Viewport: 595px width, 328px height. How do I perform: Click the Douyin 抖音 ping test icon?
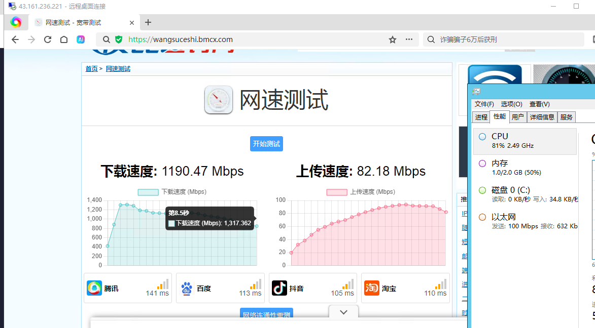tap(279, 288)
